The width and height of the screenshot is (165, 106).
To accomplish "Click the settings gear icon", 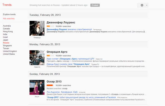I will point(142,5).
